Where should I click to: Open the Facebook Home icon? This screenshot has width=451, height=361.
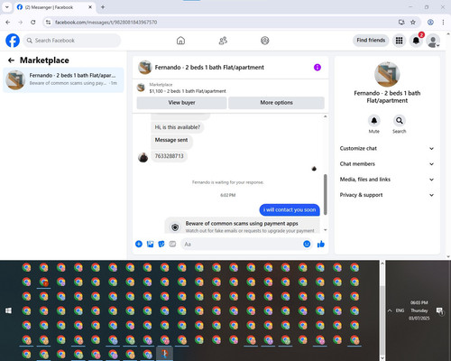tap(180, 41)
